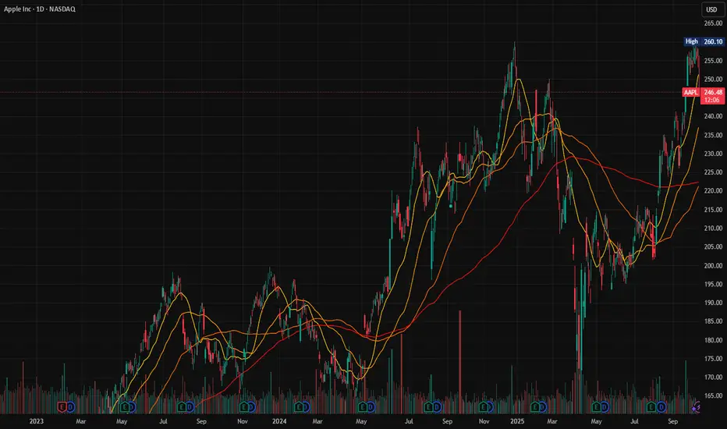Open the earnings marker after Jul 2024

(429, 407)
